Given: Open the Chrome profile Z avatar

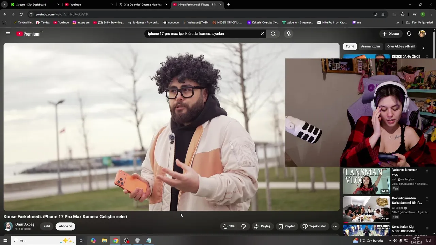Looking at the screenshot, I should pos(423,14).
